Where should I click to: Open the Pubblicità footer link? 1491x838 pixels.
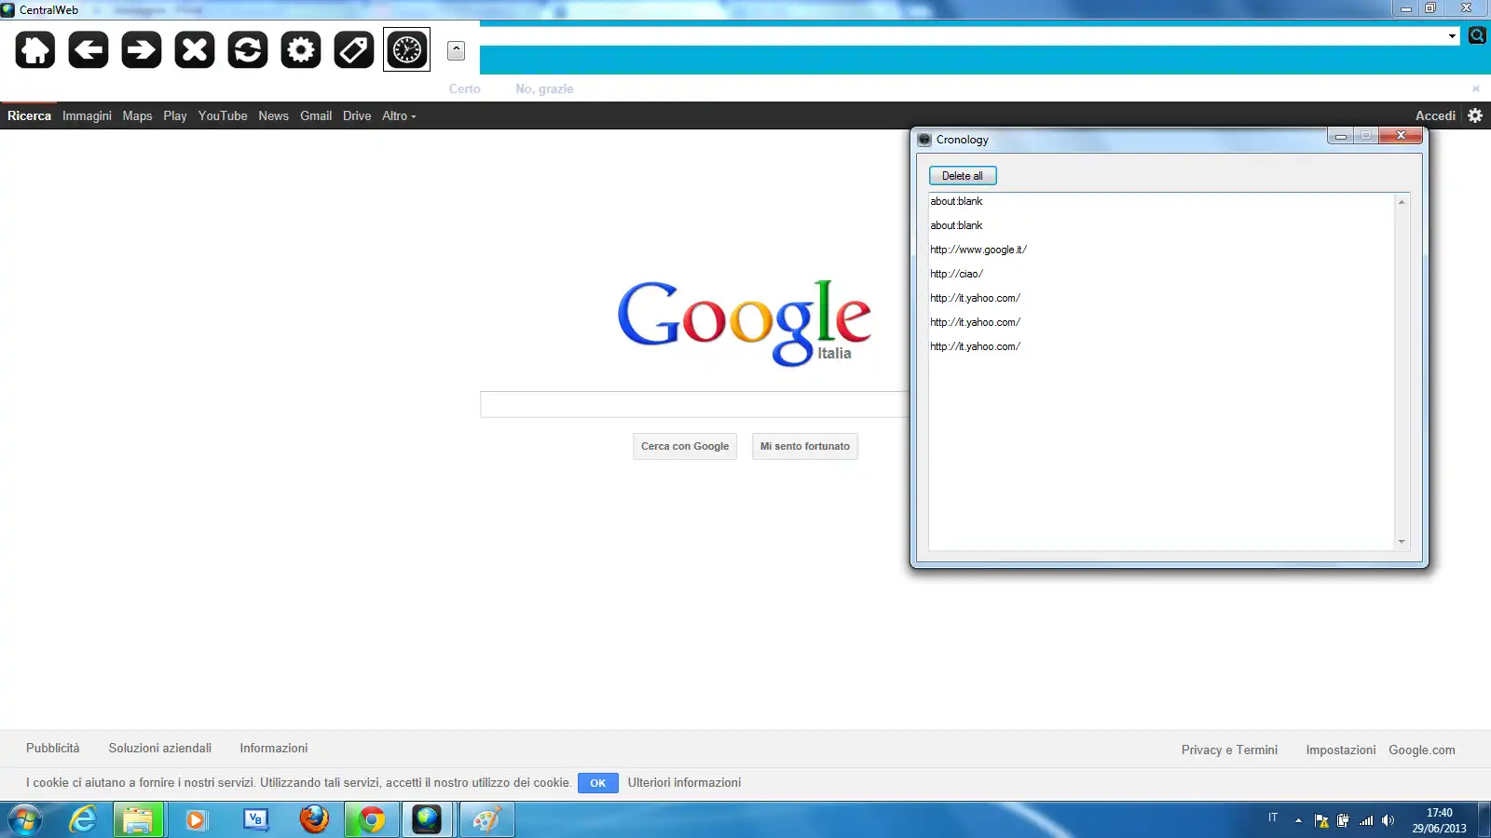click(53, 748)
